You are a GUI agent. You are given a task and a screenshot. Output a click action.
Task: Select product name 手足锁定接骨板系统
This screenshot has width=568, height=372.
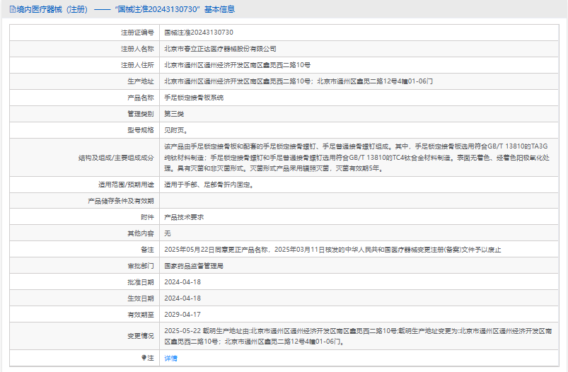194,98
